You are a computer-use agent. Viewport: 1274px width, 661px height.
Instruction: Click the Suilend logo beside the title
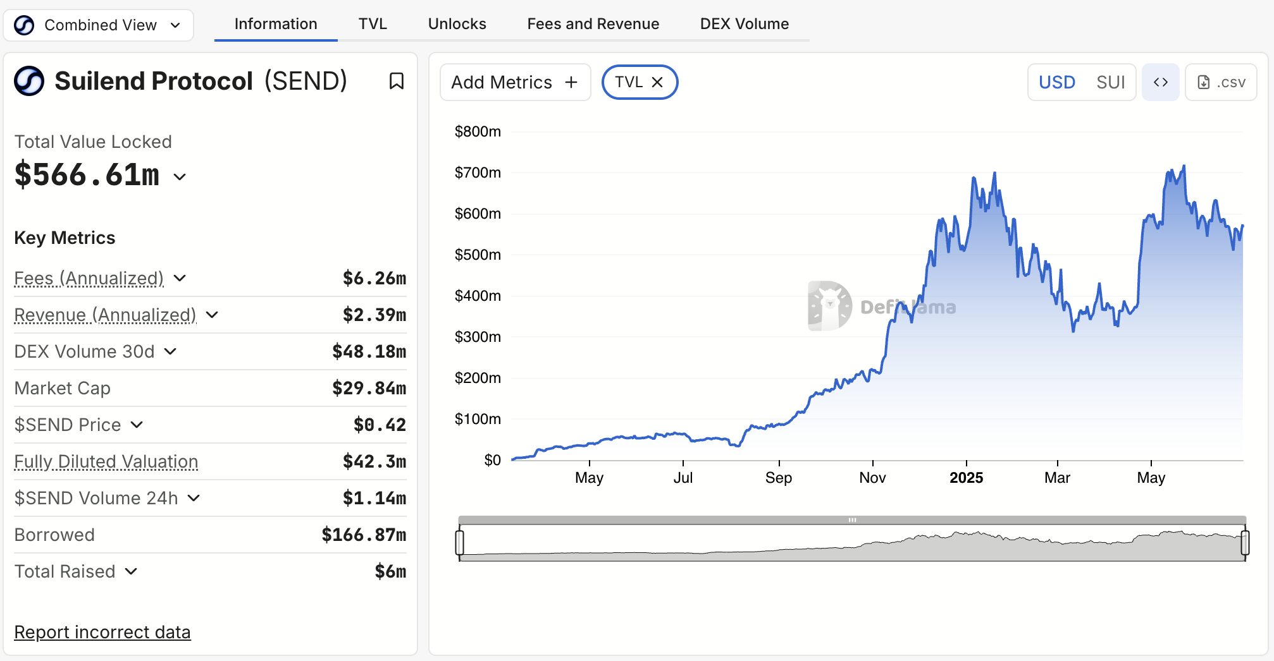(x=29, y=81)
